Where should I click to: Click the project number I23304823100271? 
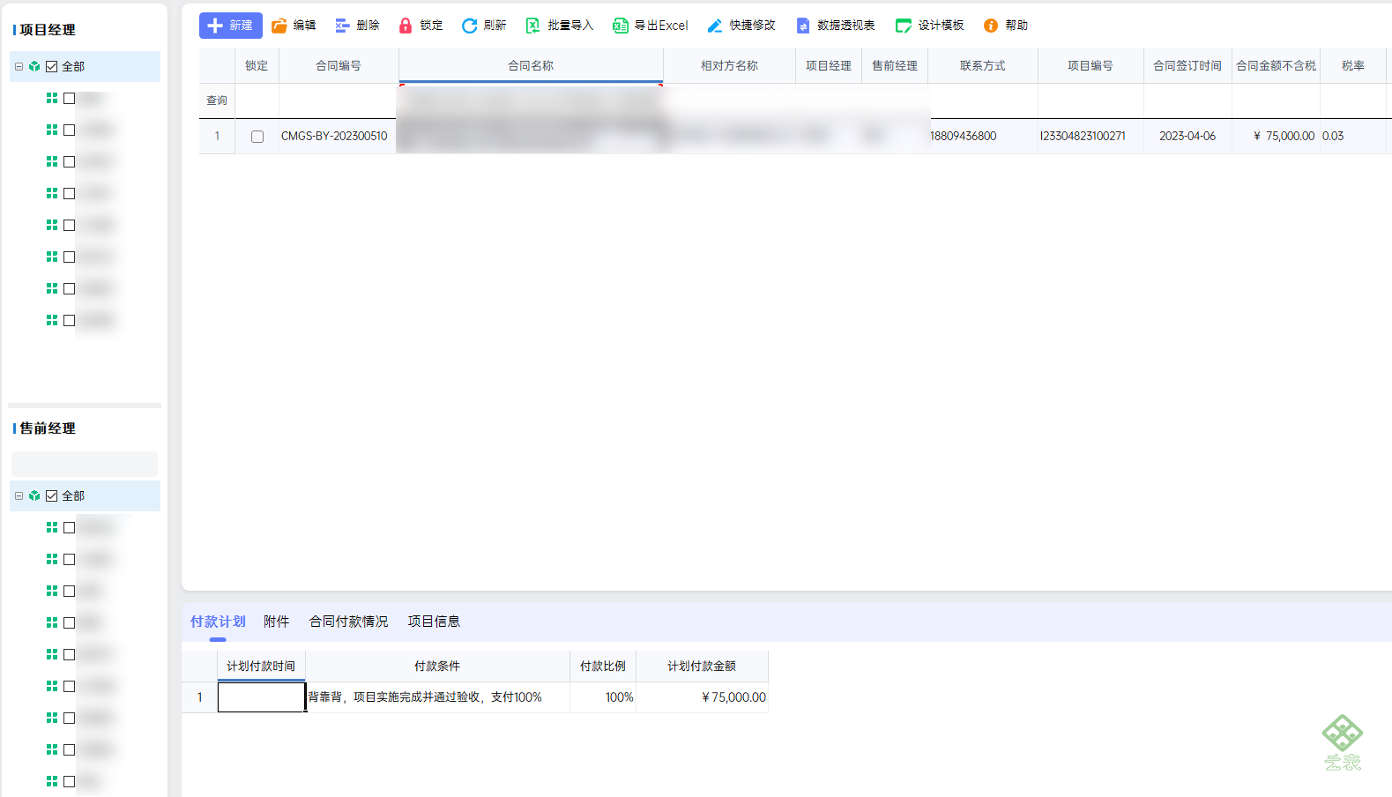(1083, 136)
